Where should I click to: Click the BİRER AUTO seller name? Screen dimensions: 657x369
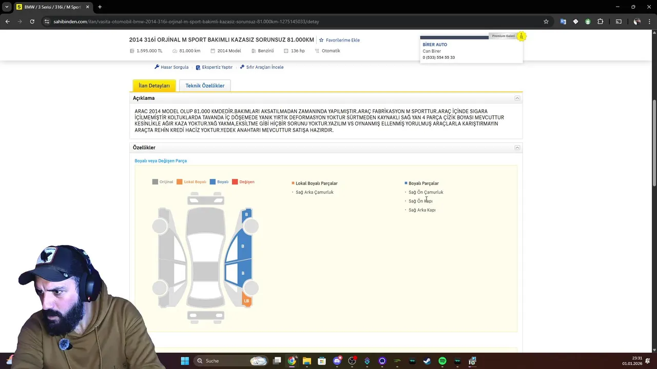point(435,45)
